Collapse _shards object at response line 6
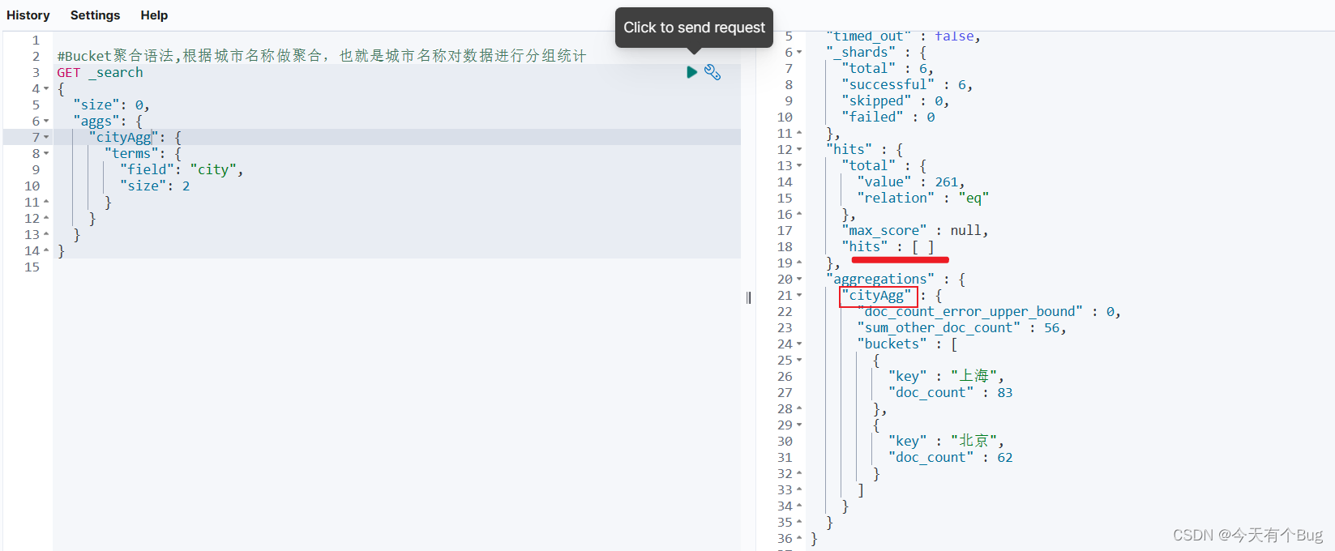1335x551 pixels. pyautogui.click(x=799, y=52)
